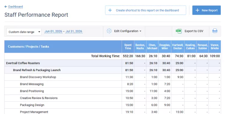Click the Staff Performance Report title
Screen dimensions: 225x114
(36, 15)
